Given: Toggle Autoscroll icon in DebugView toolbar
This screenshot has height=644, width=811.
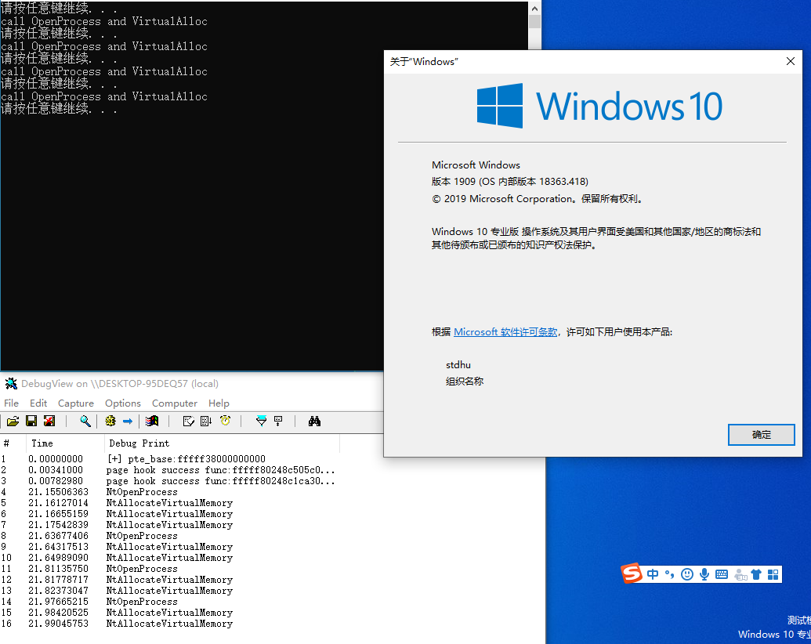Looking at the screenshot, I should coord(206,421).
